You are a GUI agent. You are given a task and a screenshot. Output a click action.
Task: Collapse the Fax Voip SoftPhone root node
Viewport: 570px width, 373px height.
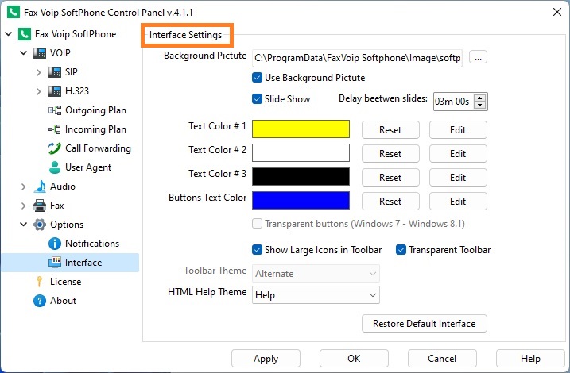(x=9, y=34)
